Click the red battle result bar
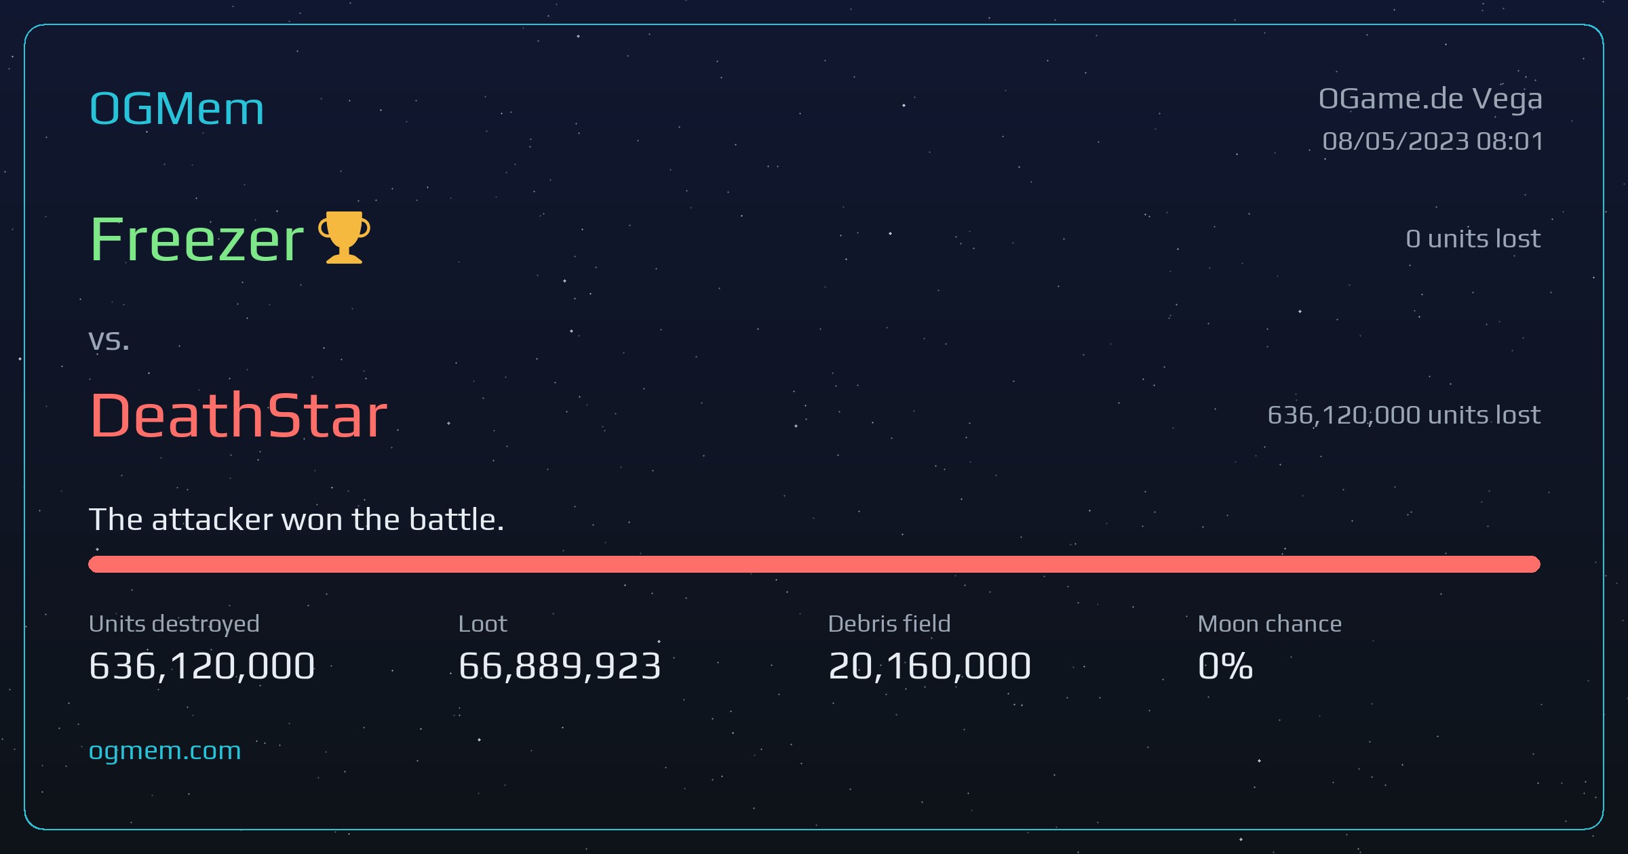 [814, 564]
